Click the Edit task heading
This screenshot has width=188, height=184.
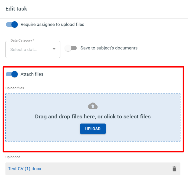pos(16,9)
